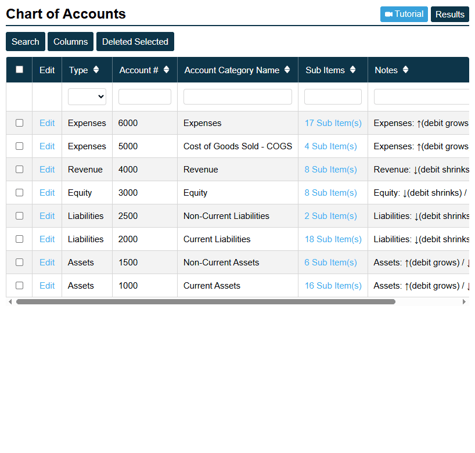Toggle the select-all header checkbox
The width and height of the screenshot is (475, 453).
tap(19, 70)
